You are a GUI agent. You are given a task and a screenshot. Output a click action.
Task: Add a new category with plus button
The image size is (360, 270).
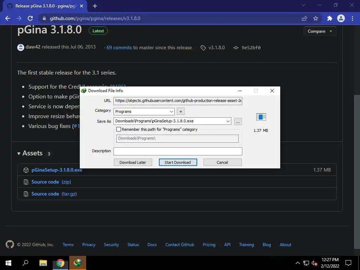pos(181,111)
